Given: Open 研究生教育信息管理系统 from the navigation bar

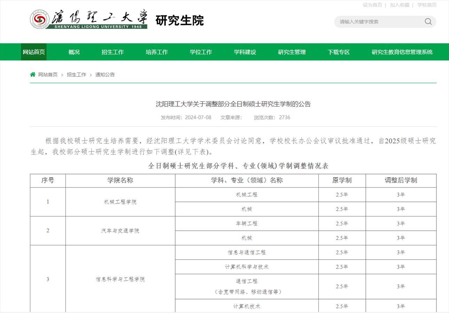Looking at the screenshot, I should click(x=402, y=52).
